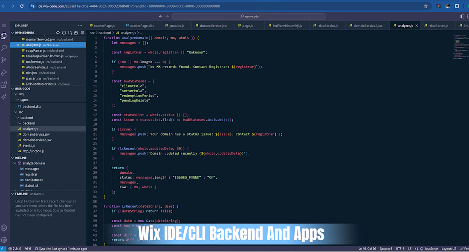Collapse analyzeDomain in the Outline

(x=14, y=164)
